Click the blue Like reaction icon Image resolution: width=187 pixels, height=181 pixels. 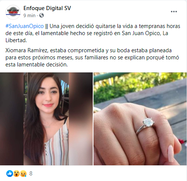[x=9, y=174]
